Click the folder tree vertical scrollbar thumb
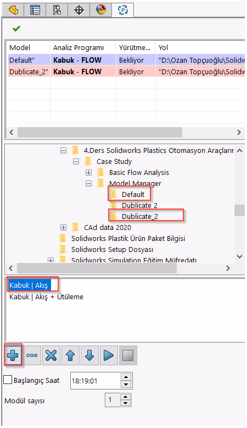Viewport: 247px width, 428px height. 239,211
